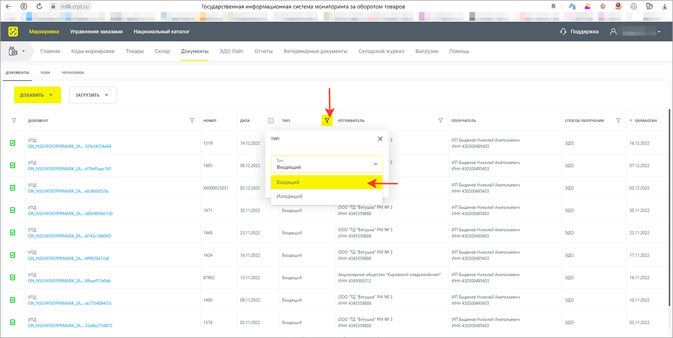
Task: Select Входящий option in the dropdown
Action: click(x=326, y=182)
